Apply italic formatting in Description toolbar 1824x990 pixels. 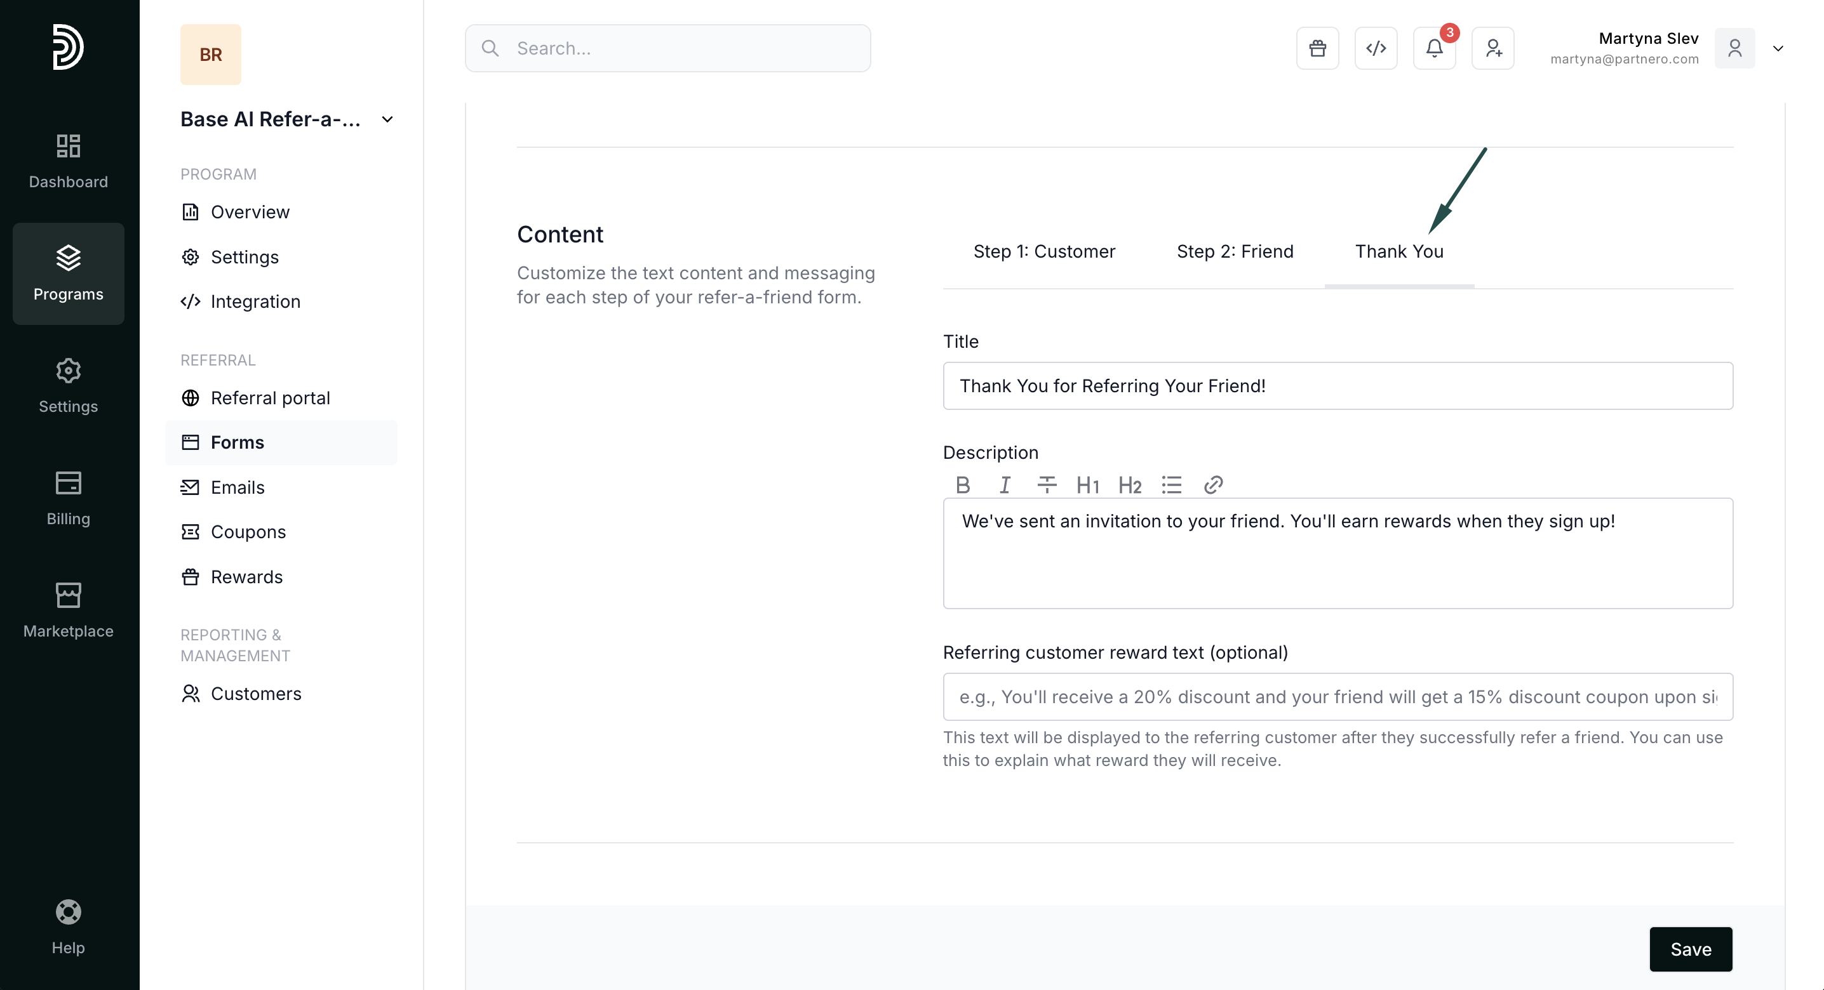[x=1004, y=485]
